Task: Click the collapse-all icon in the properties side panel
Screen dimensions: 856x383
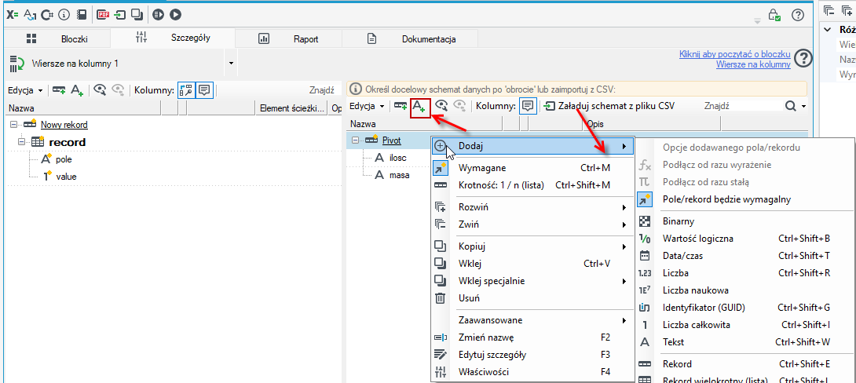Action: click(x=830, y=9)
